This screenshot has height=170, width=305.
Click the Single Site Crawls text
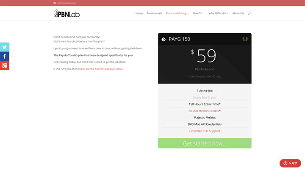click(205, 97)
